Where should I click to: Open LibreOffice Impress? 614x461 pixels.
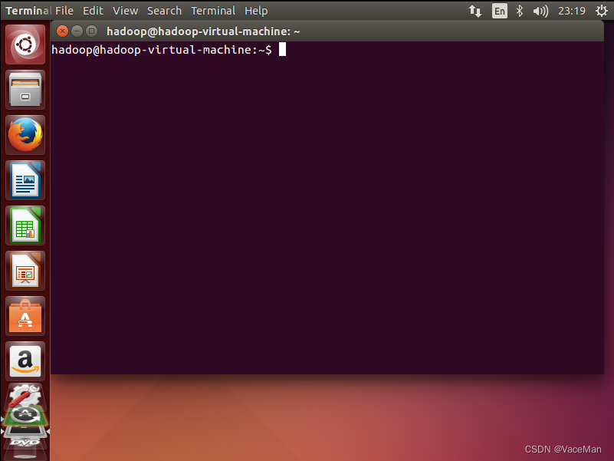click(25, 271)
